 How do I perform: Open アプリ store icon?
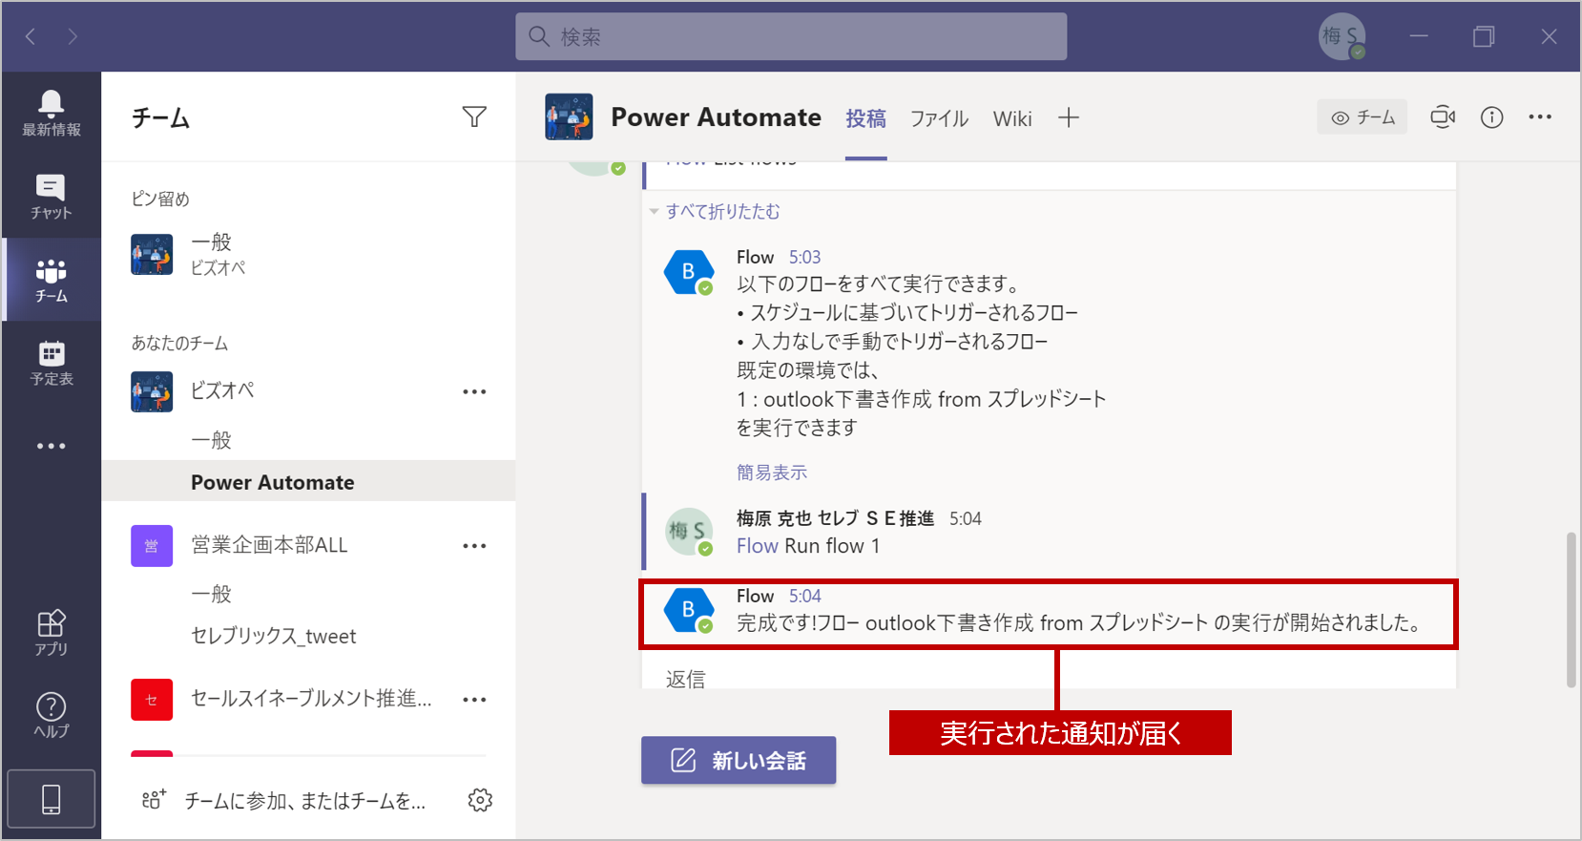pyautogui.click(x=51, y=632)
